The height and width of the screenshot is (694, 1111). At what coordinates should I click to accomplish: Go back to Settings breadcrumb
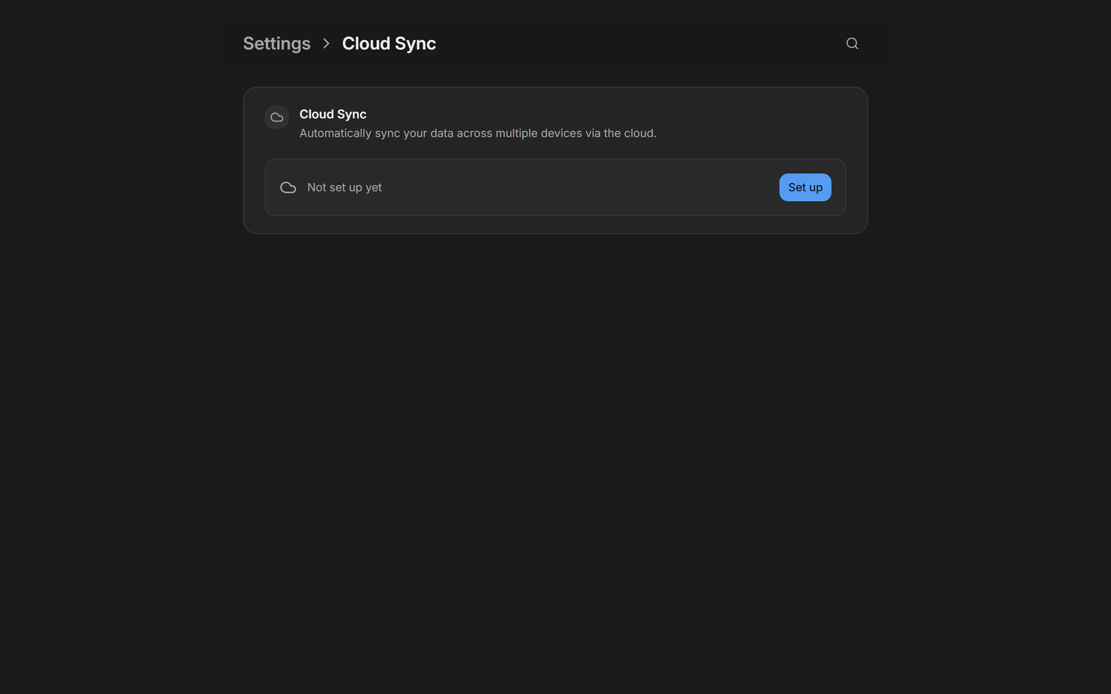point(276,44)
